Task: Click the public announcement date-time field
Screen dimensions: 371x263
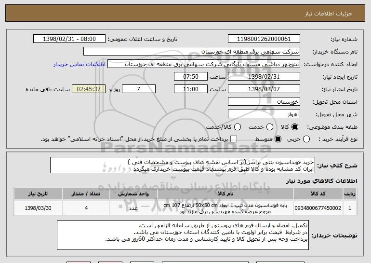Action: [71, 39]
